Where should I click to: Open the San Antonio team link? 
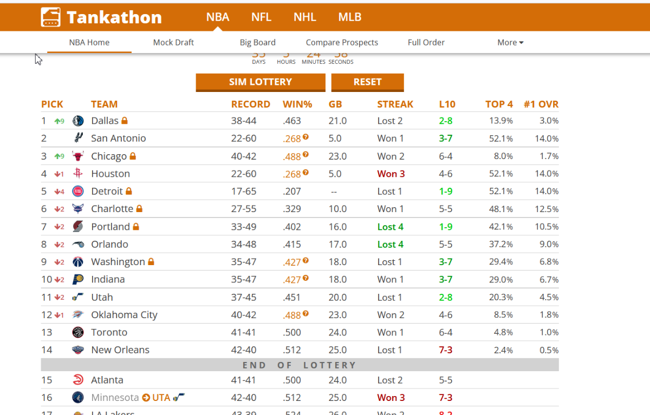119,139
